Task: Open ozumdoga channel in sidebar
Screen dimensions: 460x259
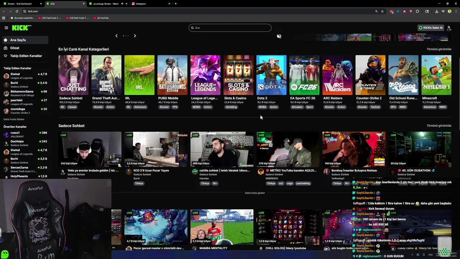Action: click(x=24, y=111)
